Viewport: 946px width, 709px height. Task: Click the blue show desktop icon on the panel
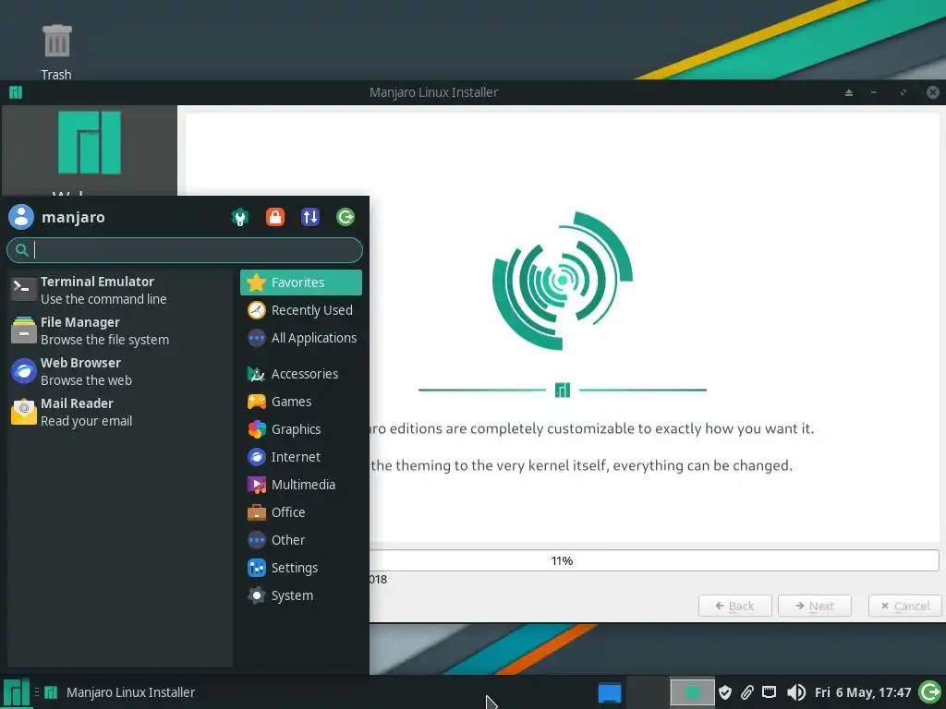(x=610, y=692)
